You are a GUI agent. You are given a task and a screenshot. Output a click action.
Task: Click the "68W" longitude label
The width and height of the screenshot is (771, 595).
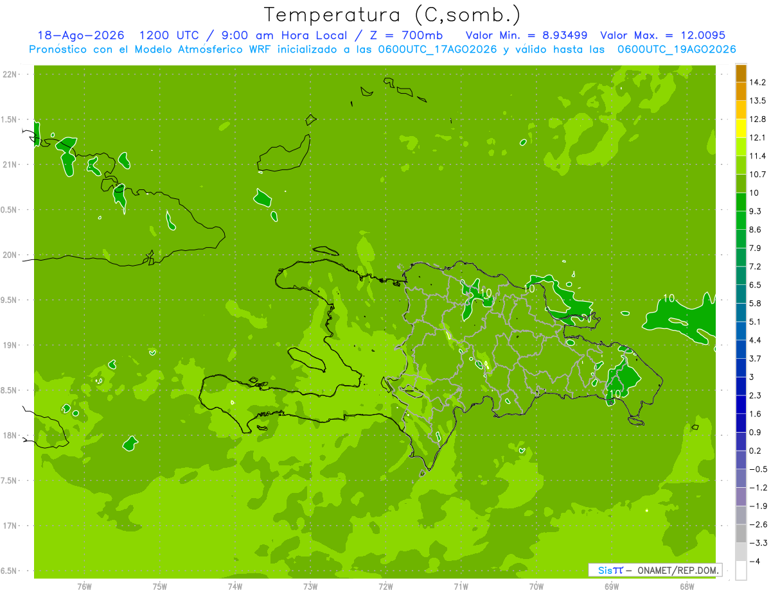pos(687,586)
